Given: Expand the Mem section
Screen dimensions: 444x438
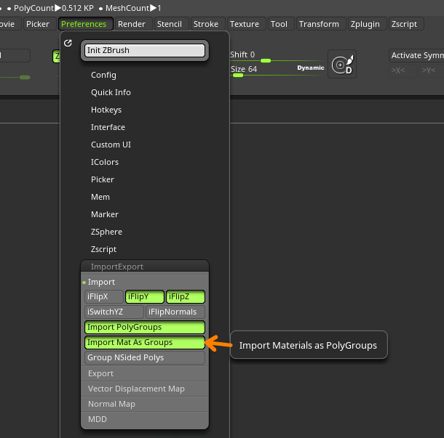Looking at the screenshot, I should (x=100, y=197).
